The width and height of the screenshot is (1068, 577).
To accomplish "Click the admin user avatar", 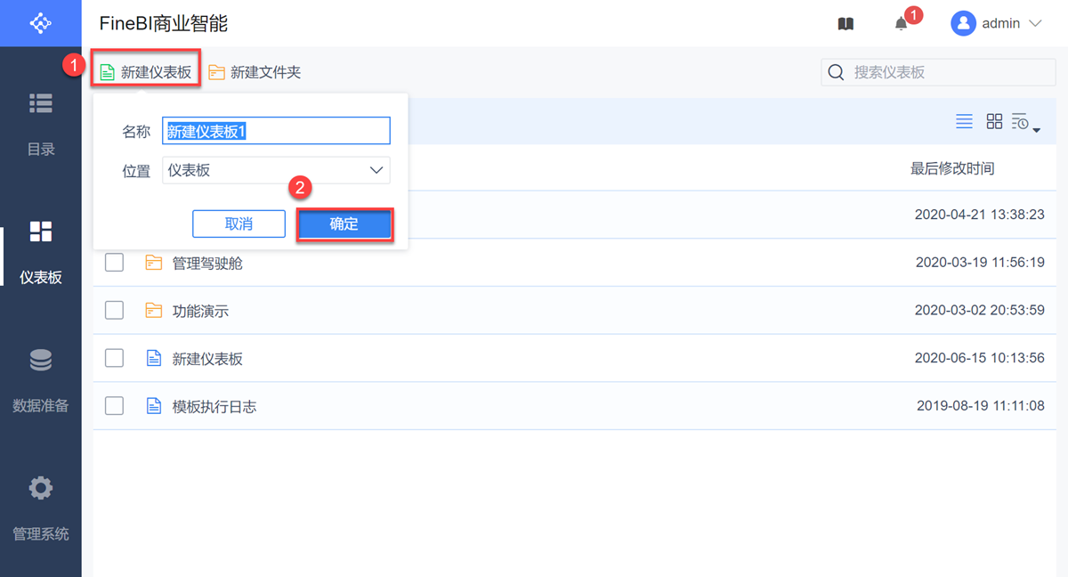I will (x=964, y=24).
